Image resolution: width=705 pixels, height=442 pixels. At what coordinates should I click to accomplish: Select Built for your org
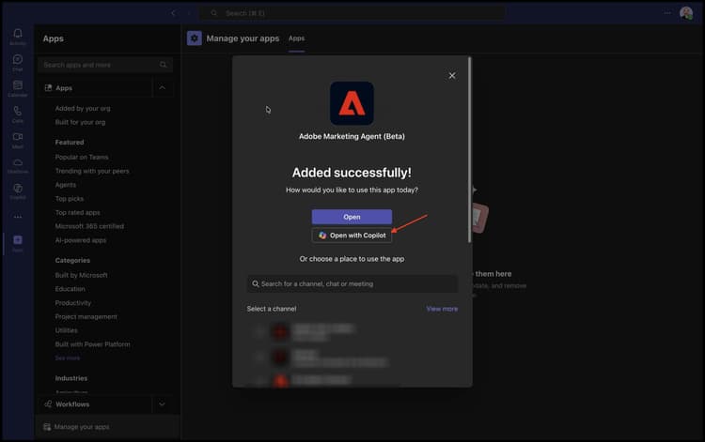click(x=80, y=122)
